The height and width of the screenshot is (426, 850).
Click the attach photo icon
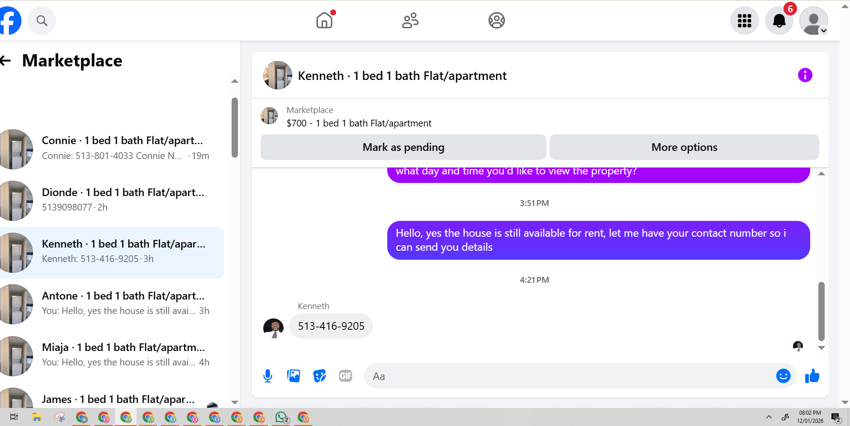click(294, 376)
